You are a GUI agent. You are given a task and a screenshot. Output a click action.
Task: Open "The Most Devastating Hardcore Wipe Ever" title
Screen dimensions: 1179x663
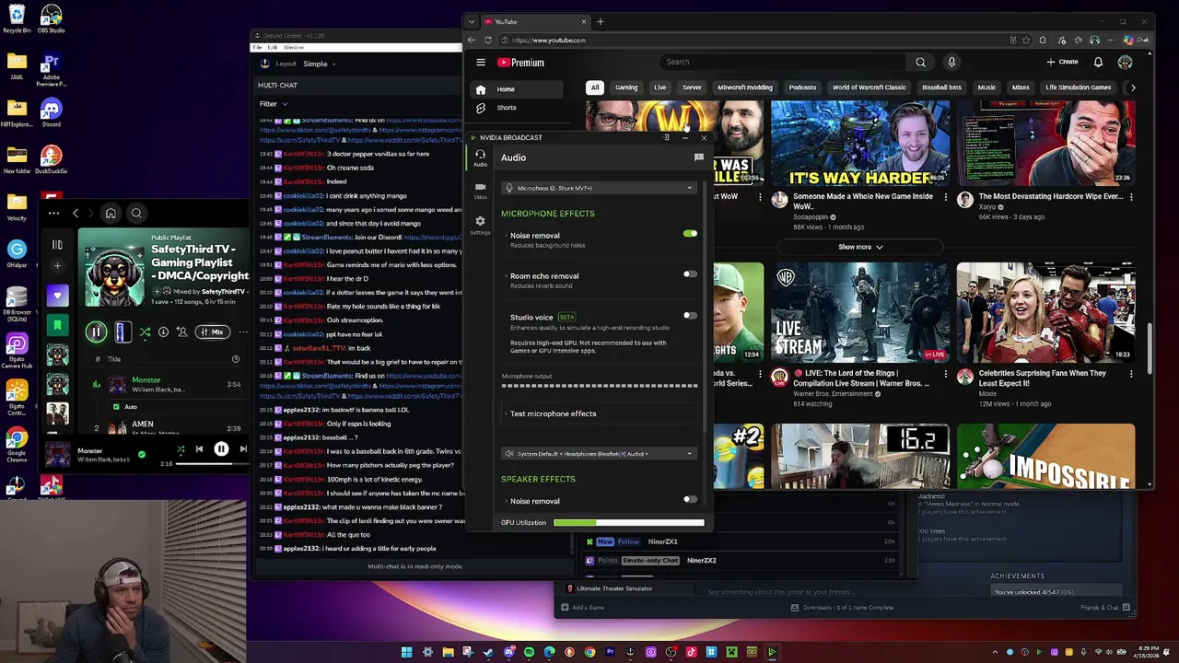click(x=1051, y=196)
